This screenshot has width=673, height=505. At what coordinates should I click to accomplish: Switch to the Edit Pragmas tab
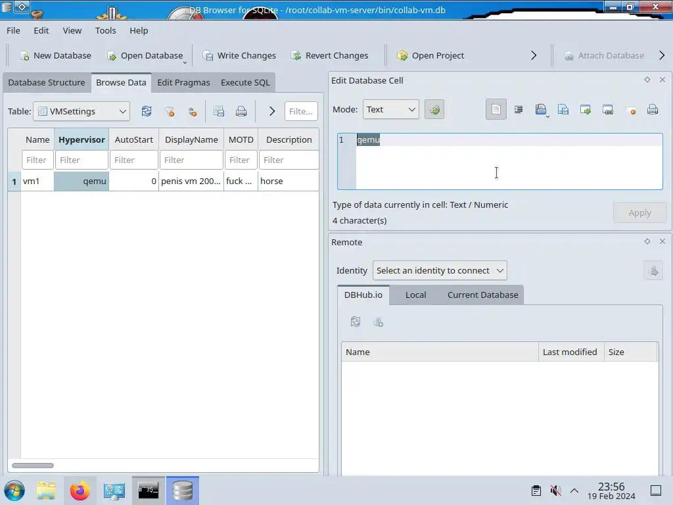(183, 82)
